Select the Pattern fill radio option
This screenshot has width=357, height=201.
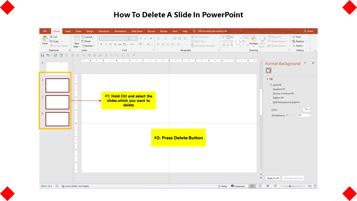[x=271, y=98]
